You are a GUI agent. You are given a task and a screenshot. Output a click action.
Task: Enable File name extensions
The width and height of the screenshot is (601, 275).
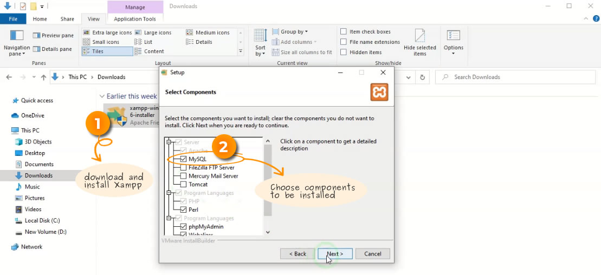click(x=370, y=42)
